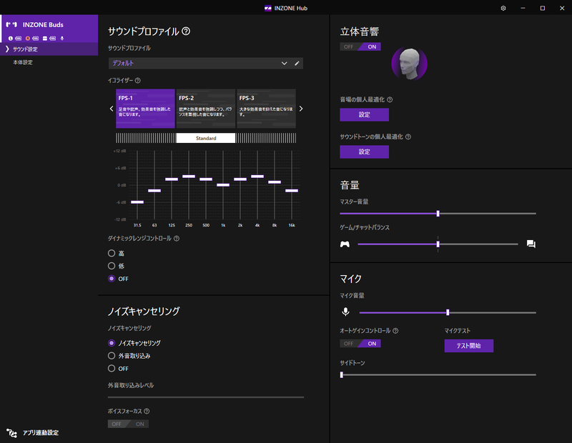Viewport: 572px width, 443px height.
Task: Click the microphone volume icon
Action: click(x=345, y=312)
